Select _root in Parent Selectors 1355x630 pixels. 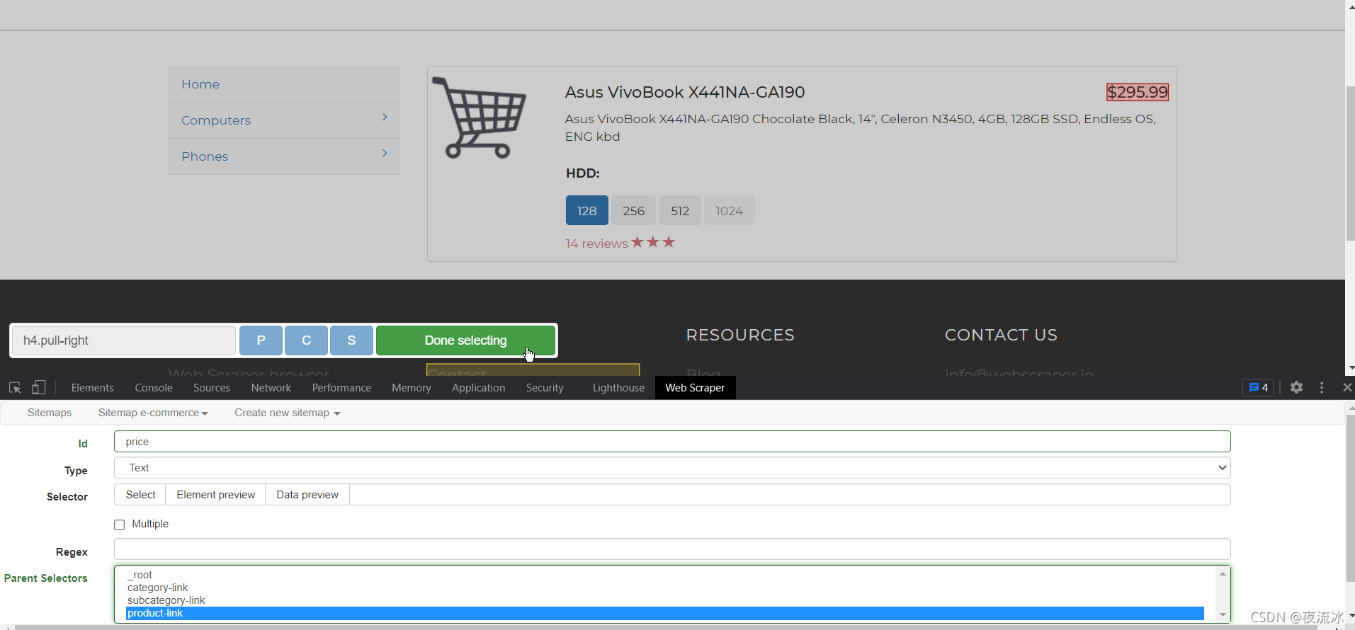[664, 575]
